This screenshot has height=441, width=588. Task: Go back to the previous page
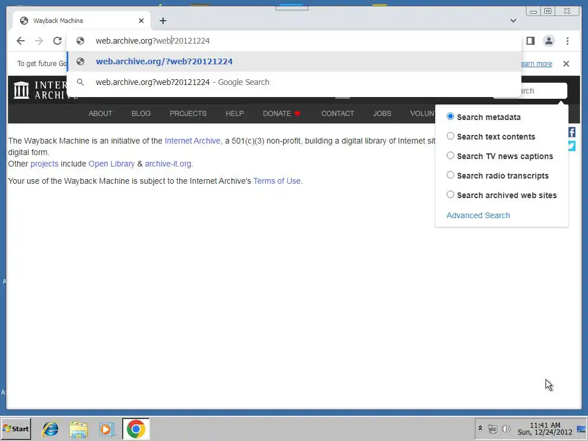(21, 41)
